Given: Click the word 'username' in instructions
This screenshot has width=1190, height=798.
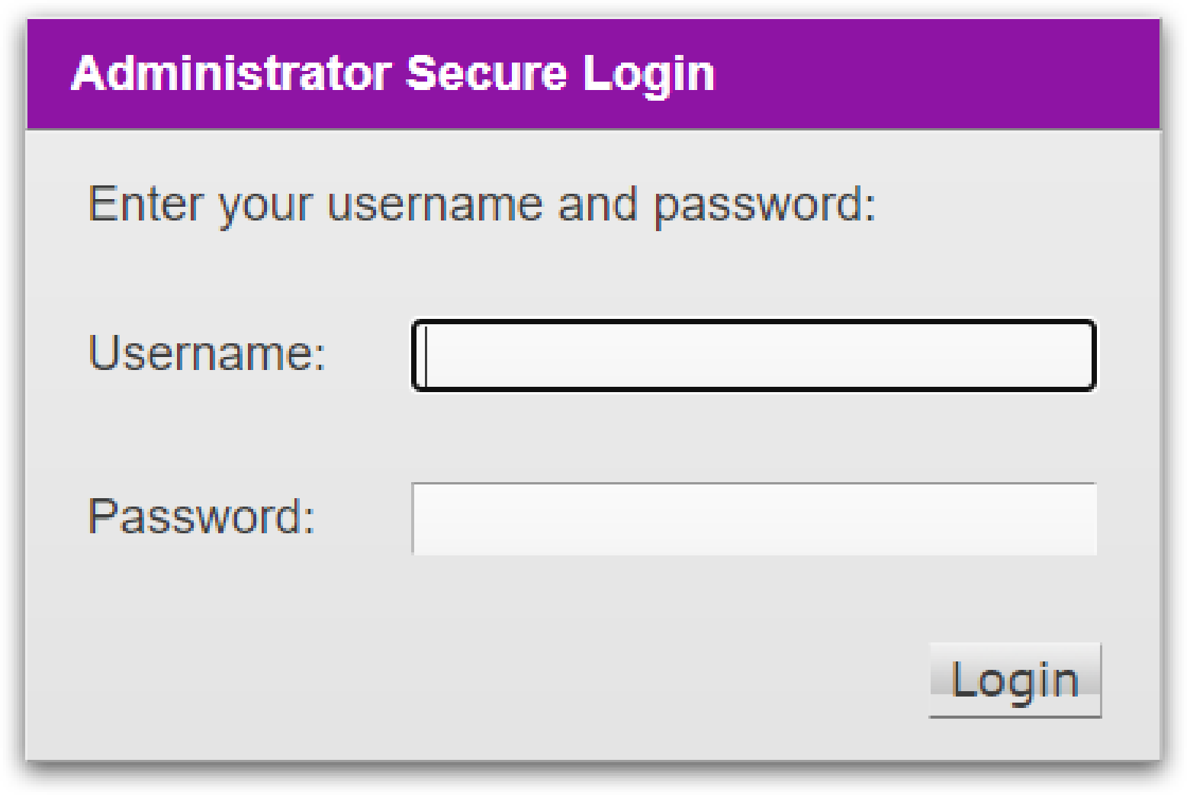Looking at the screenshot, I should click(434, 204).
